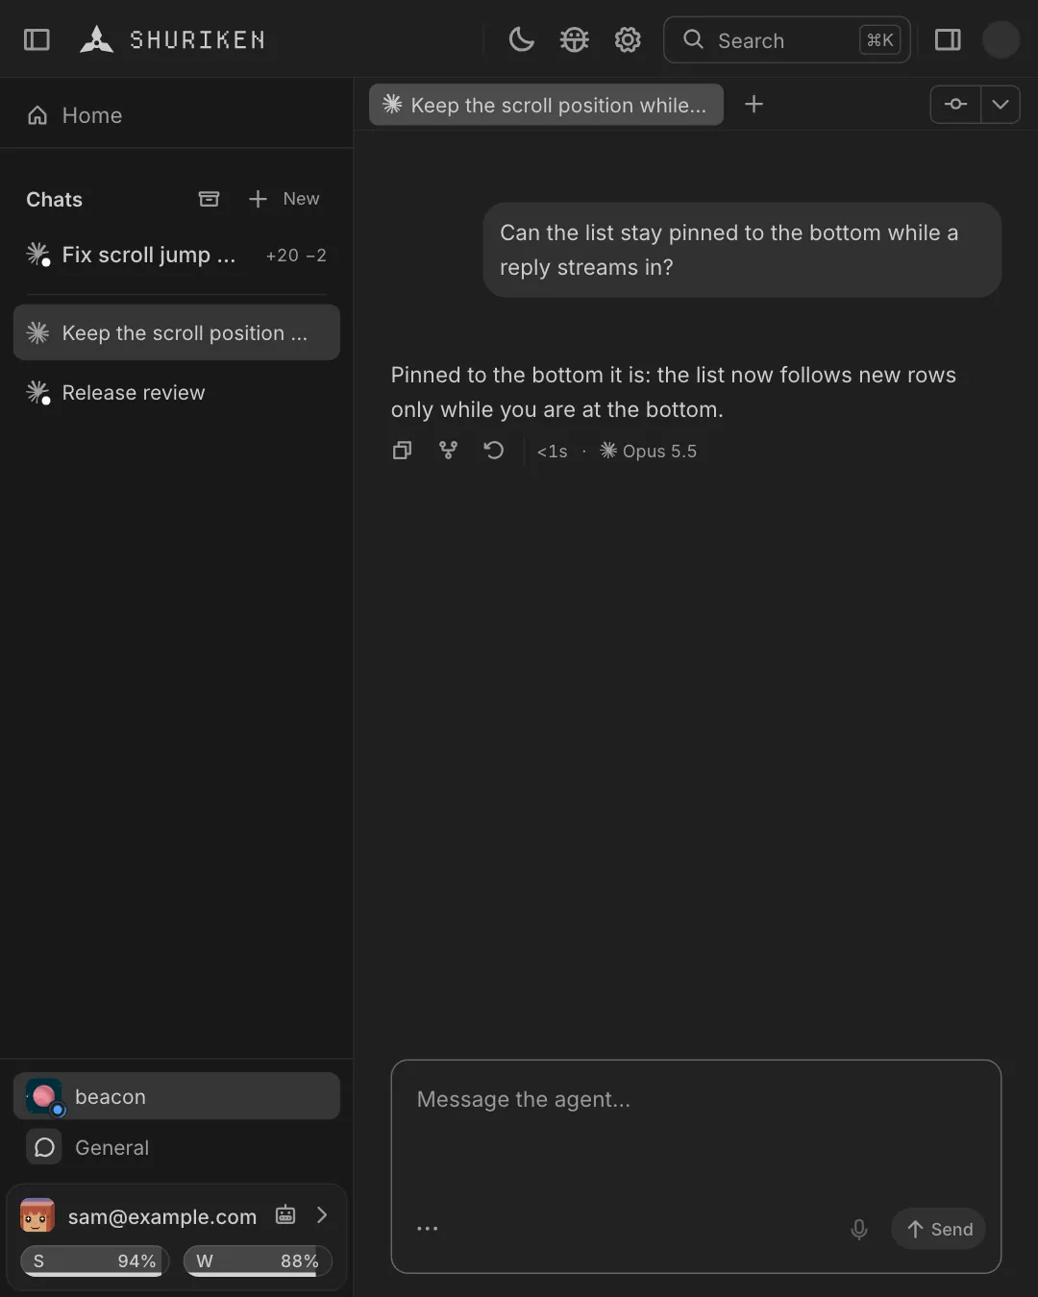Screen dimensions: 1038x1297
Task: Click the S 94% usage bar
Action: pos(95,1260)
